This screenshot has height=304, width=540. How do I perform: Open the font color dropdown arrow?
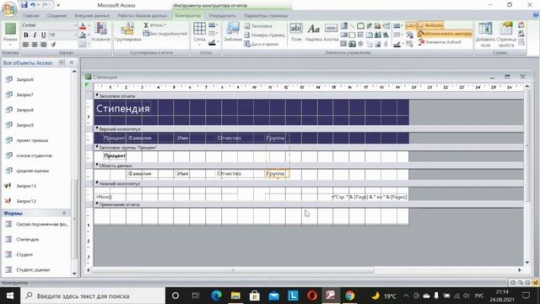click(x=88, y=26)
